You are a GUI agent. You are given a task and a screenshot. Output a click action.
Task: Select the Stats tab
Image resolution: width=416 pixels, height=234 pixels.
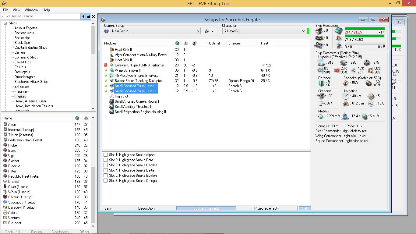pos(305,208)
